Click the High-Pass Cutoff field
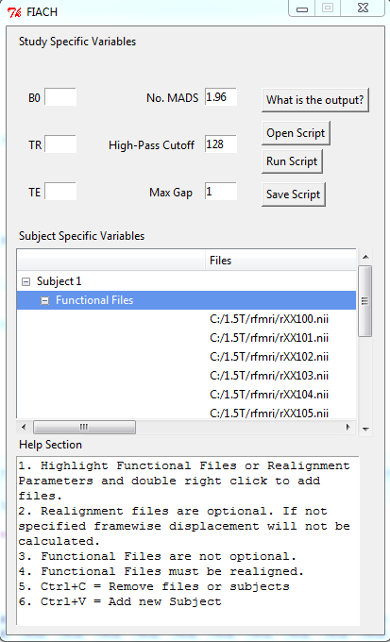This screenshot has height=642, width=390. coord(221,144)
